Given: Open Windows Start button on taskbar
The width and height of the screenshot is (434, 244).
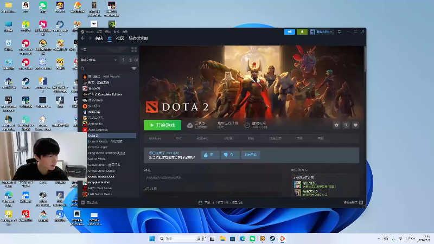Looking at the screenshot, I should click(x=152, y=239).
